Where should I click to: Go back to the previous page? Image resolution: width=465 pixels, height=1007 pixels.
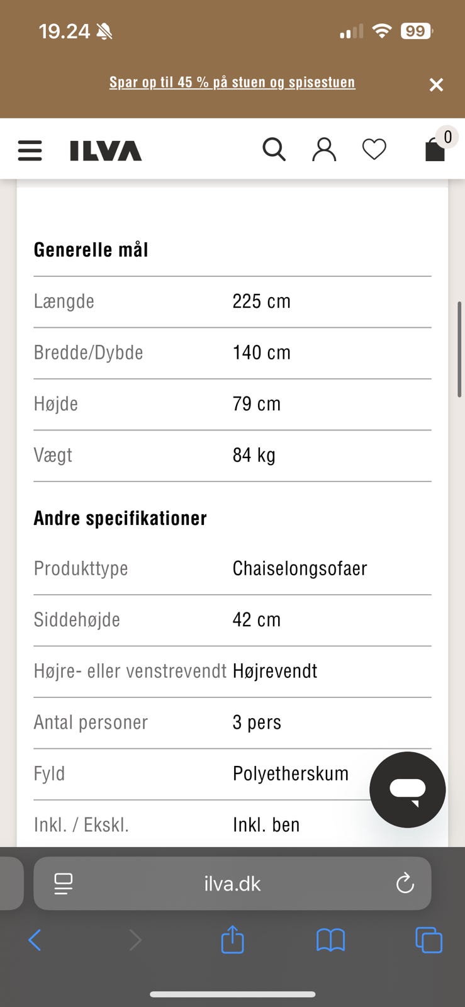[35, 940]
